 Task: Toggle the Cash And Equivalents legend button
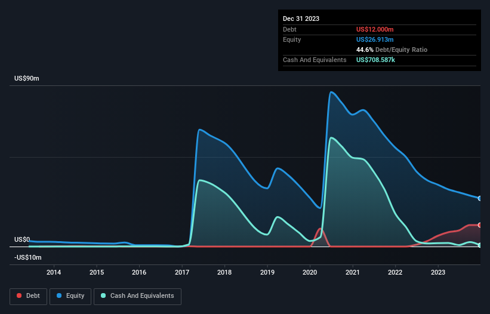coord(137,296)
